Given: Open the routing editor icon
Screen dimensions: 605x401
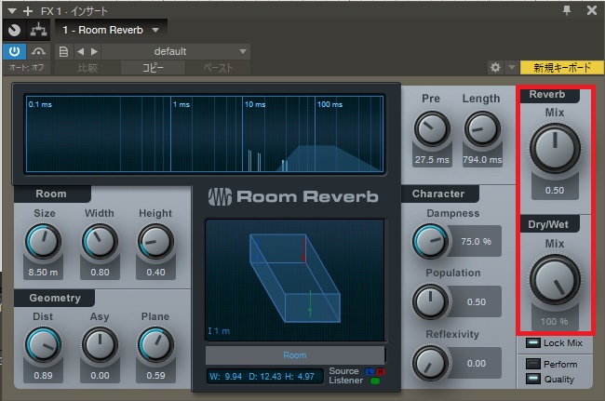Looking at the screenshot, I should point(38,30).
